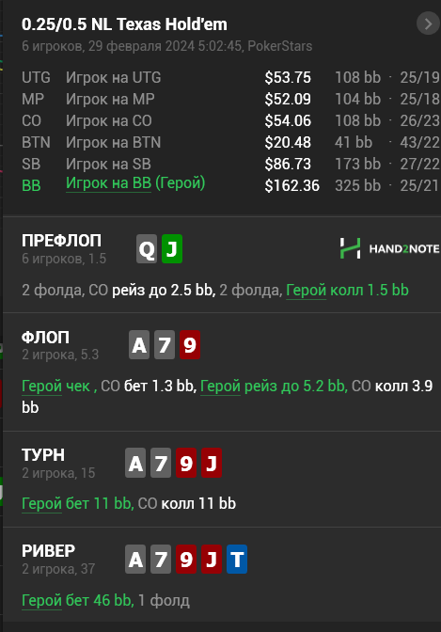
Task: Click the Ace card on the flop
Action: coord(139,344)
